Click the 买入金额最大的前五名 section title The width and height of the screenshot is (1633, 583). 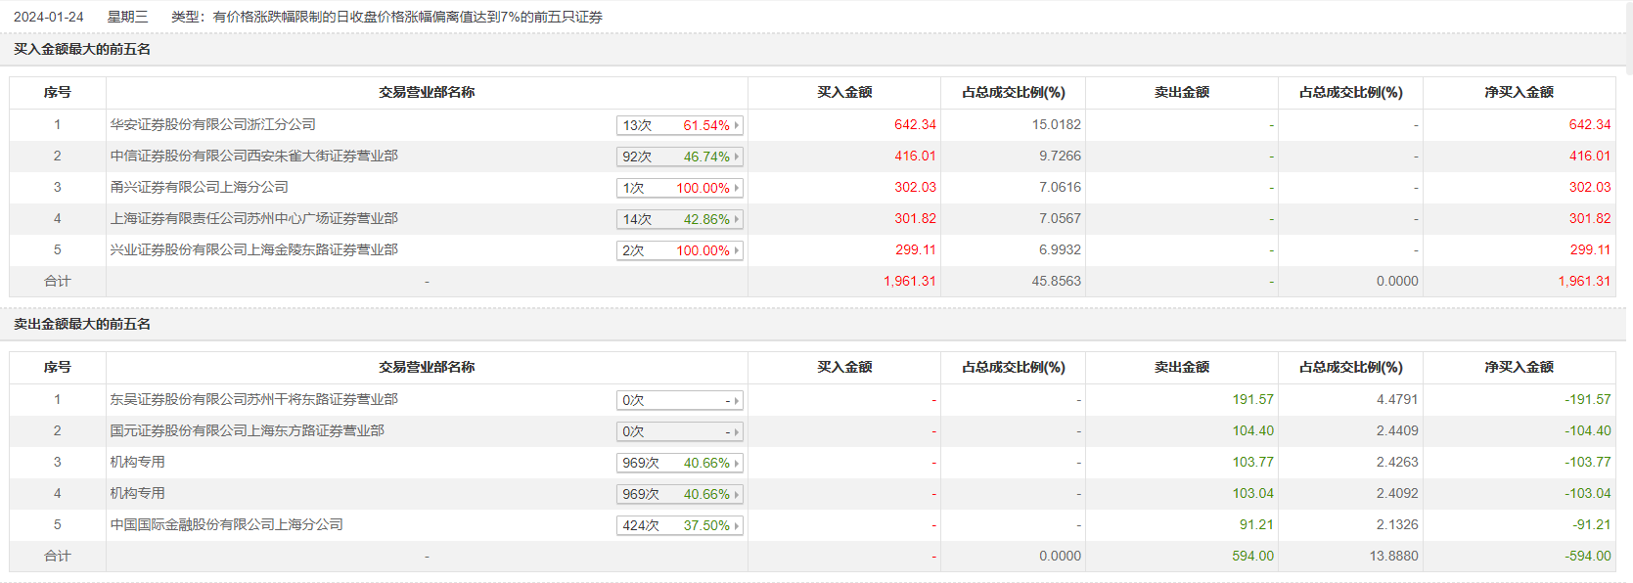(x=82, y=50)
